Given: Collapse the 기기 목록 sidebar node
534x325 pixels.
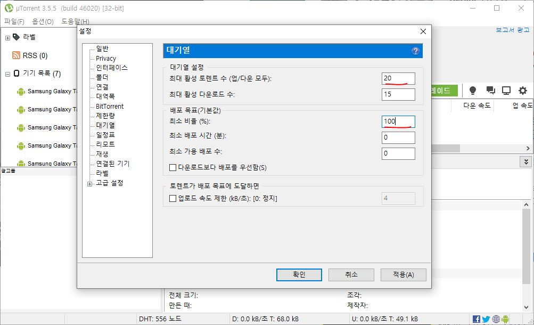Looking at the screenshot, I should 7,74.
